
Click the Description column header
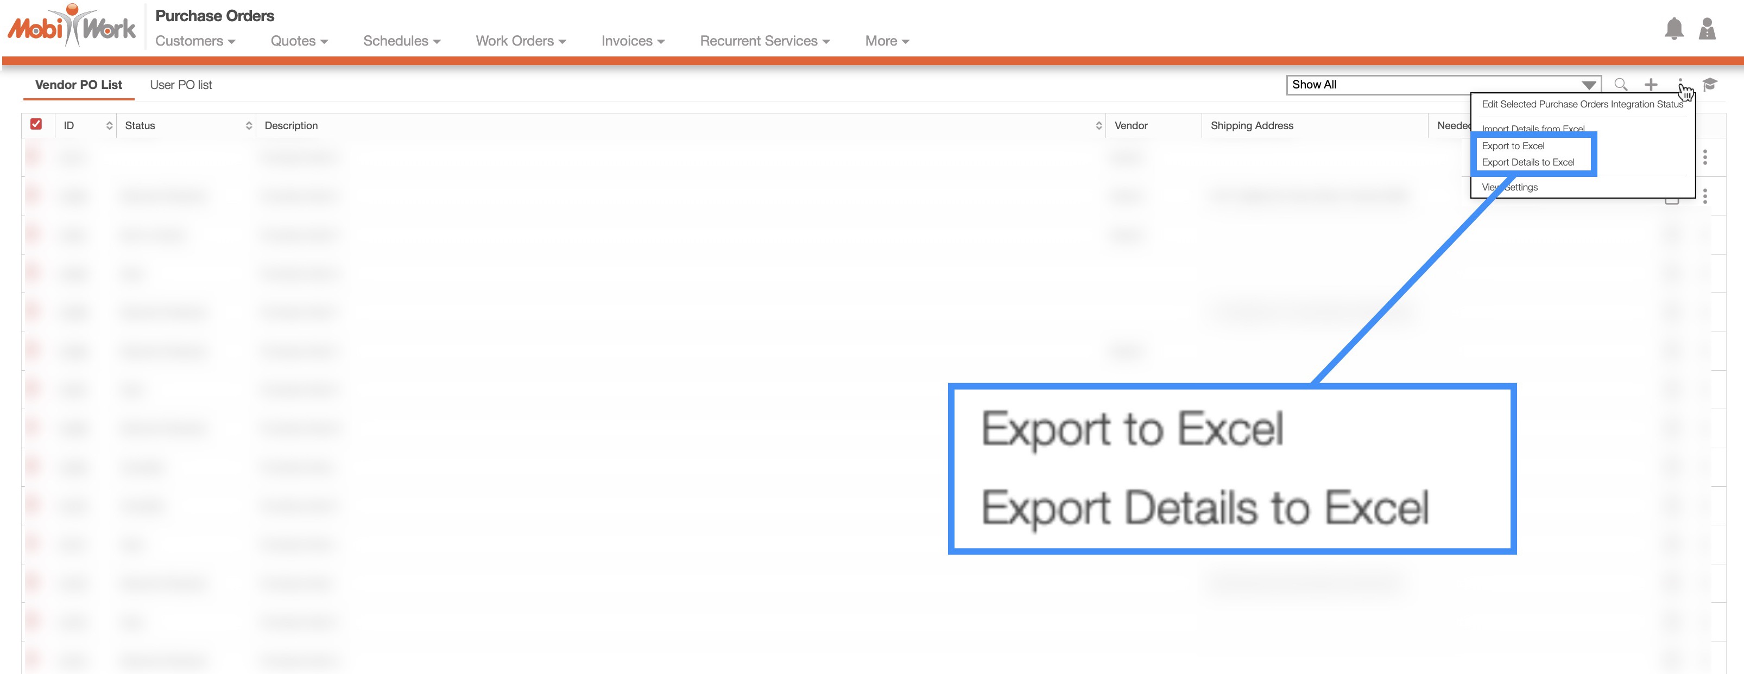pos(291,126)
